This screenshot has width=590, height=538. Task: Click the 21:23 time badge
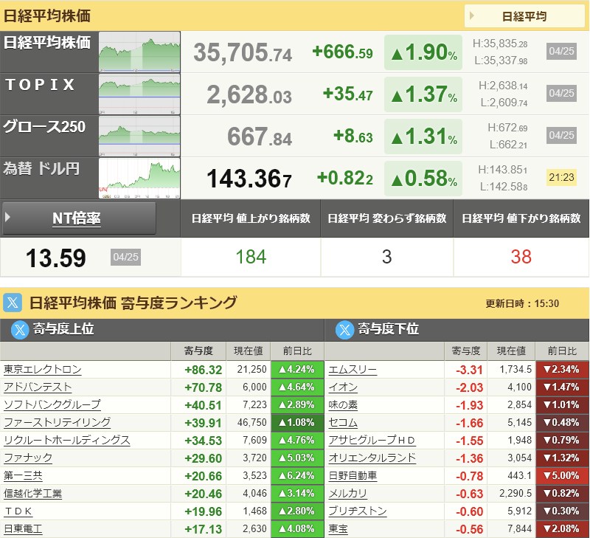(561, 177)
